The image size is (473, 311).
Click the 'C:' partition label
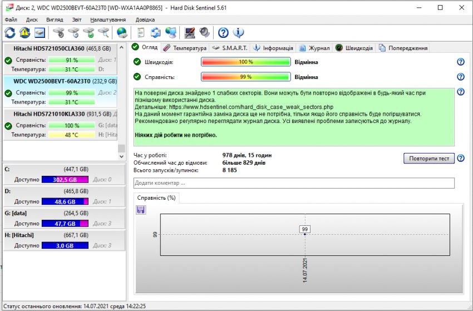click(x=7, y=169)
